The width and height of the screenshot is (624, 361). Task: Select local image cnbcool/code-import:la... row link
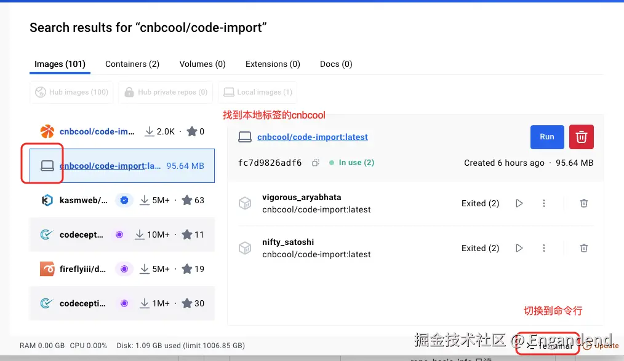pyautogui.click(x=110, y=166)
